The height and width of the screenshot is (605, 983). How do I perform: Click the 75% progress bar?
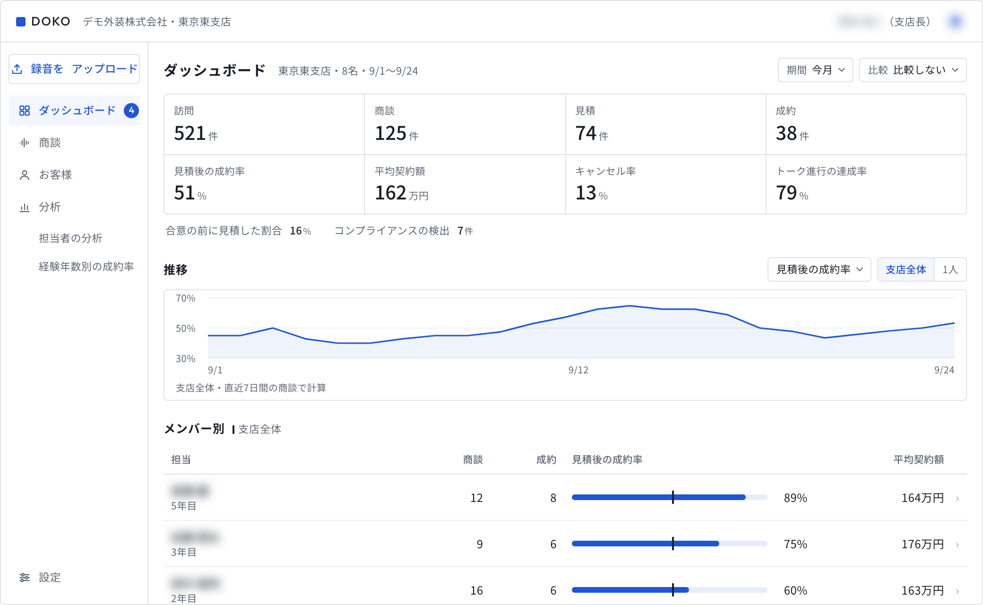point(670,544)
